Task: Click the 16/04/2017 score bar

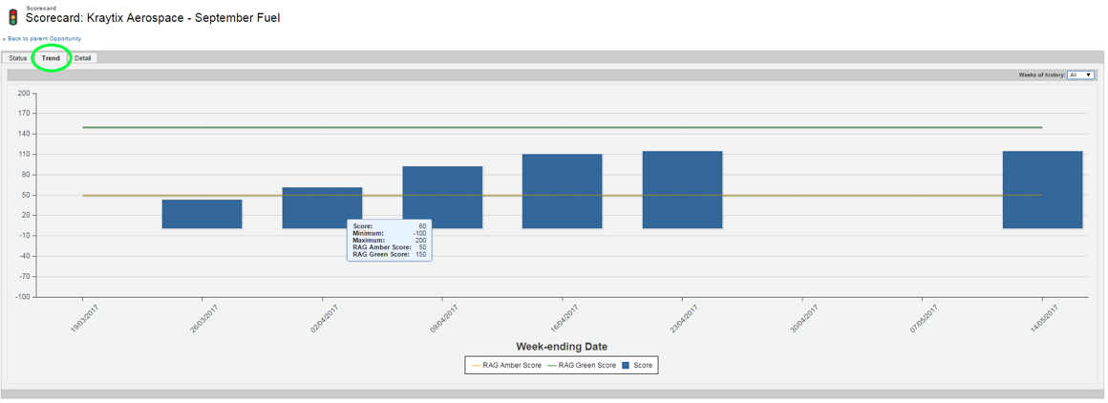Action: (x=563, y=191)
